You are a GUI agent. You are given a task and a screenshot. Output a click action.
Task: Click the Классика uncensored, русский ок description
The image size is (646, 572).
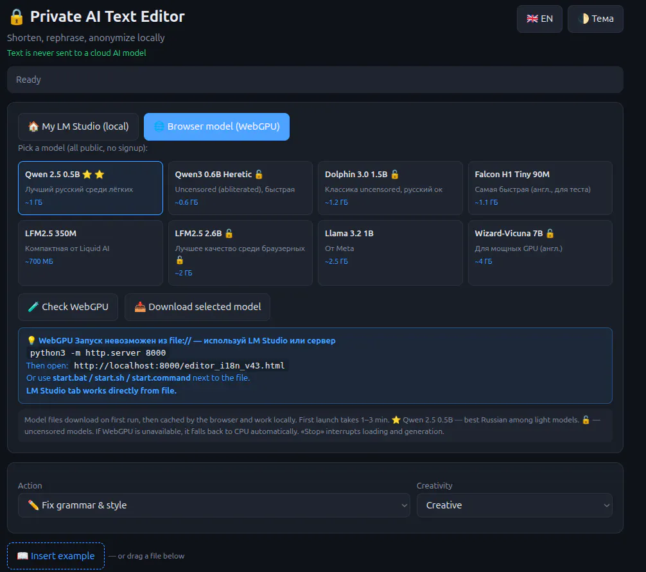383,189
